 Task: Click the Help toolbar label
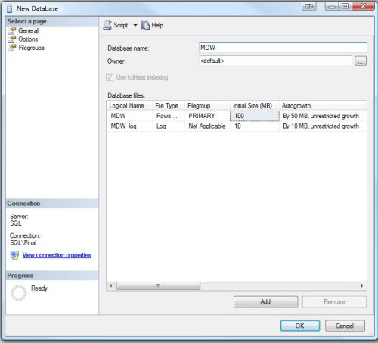[x=157, y=25]
